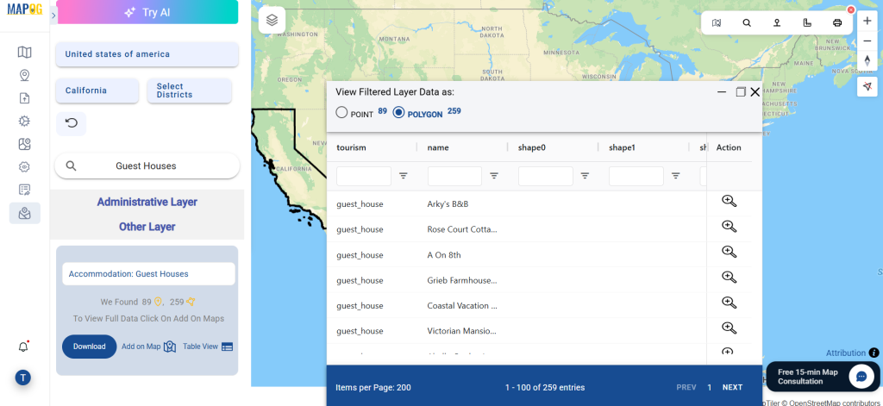Open user profile avatar T
This screenshot has width=883, height=406.
(x=23, y=378)
